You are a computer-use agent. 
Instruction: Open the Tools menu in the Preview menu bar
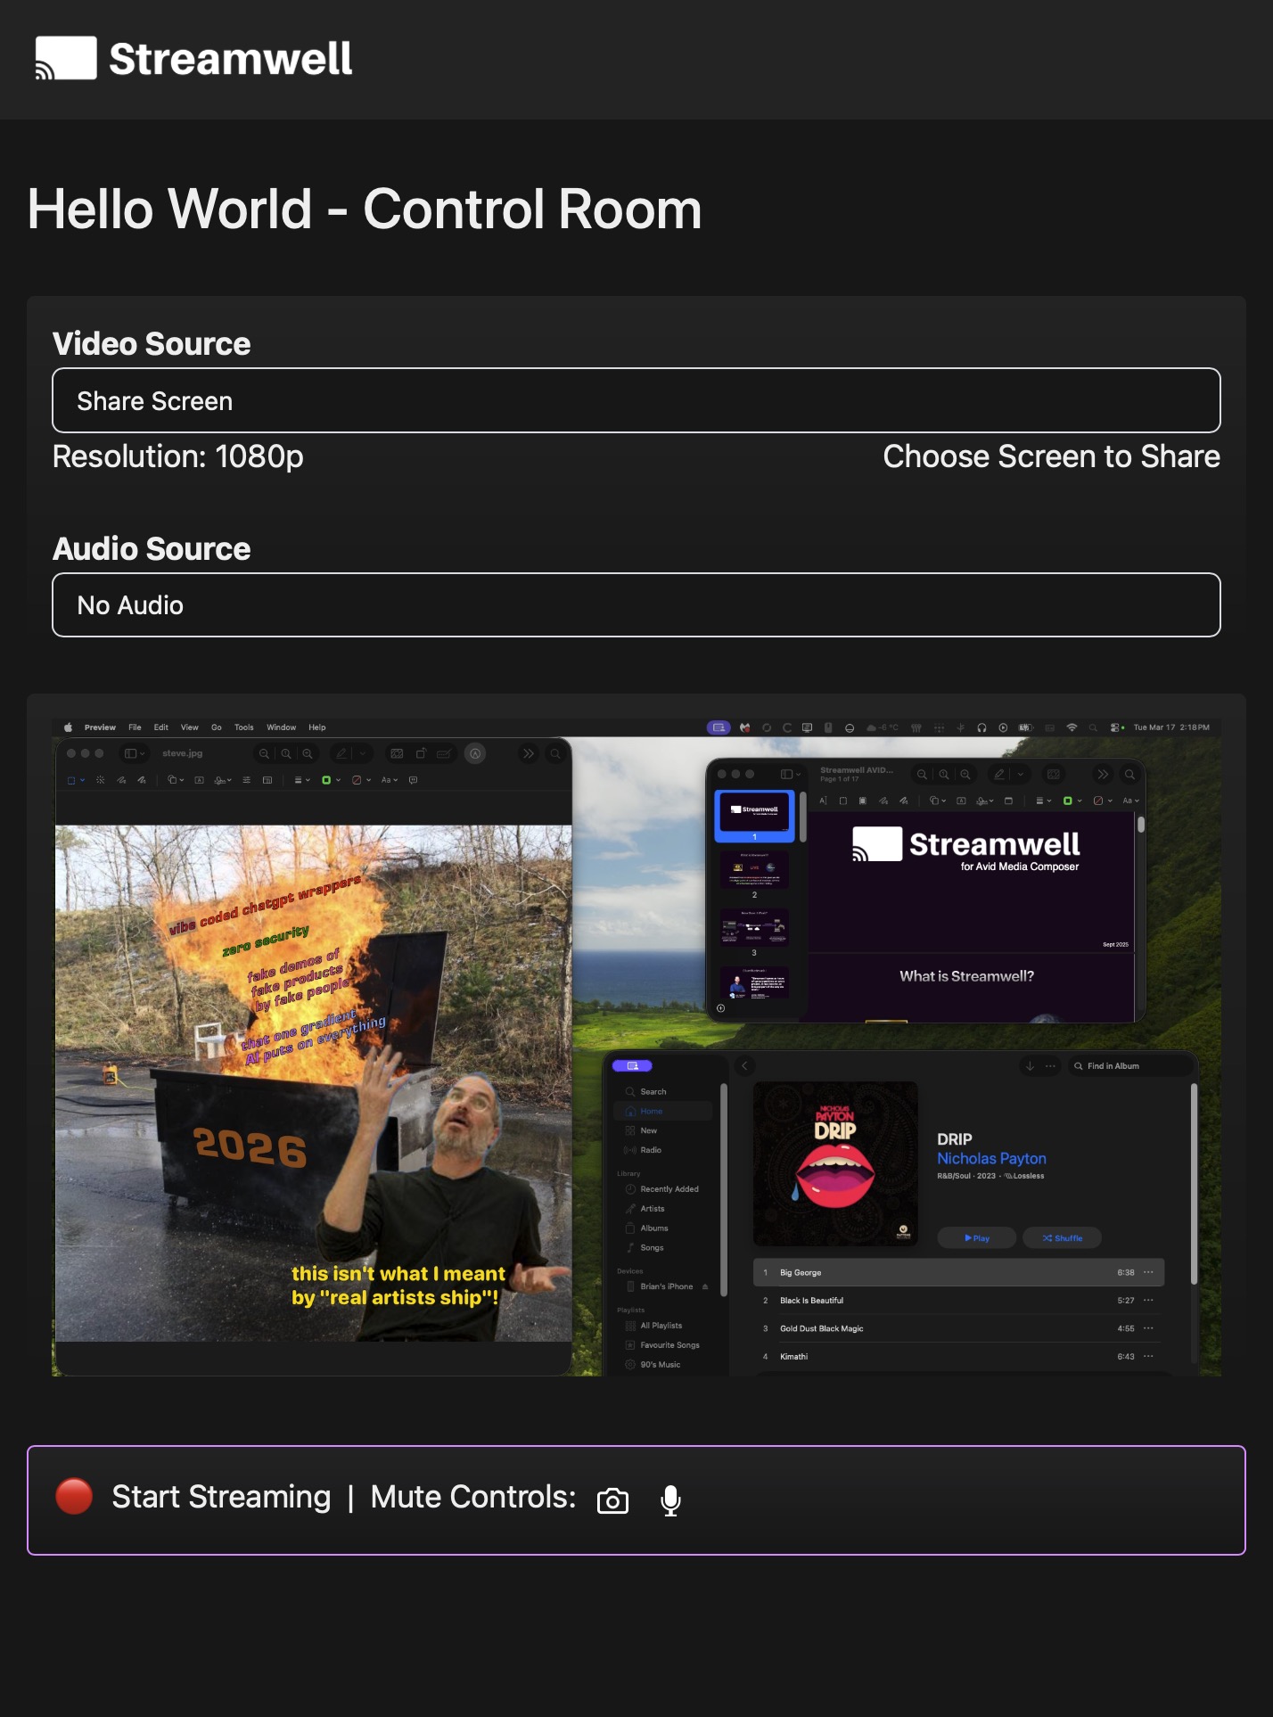[x=243, y=727]
